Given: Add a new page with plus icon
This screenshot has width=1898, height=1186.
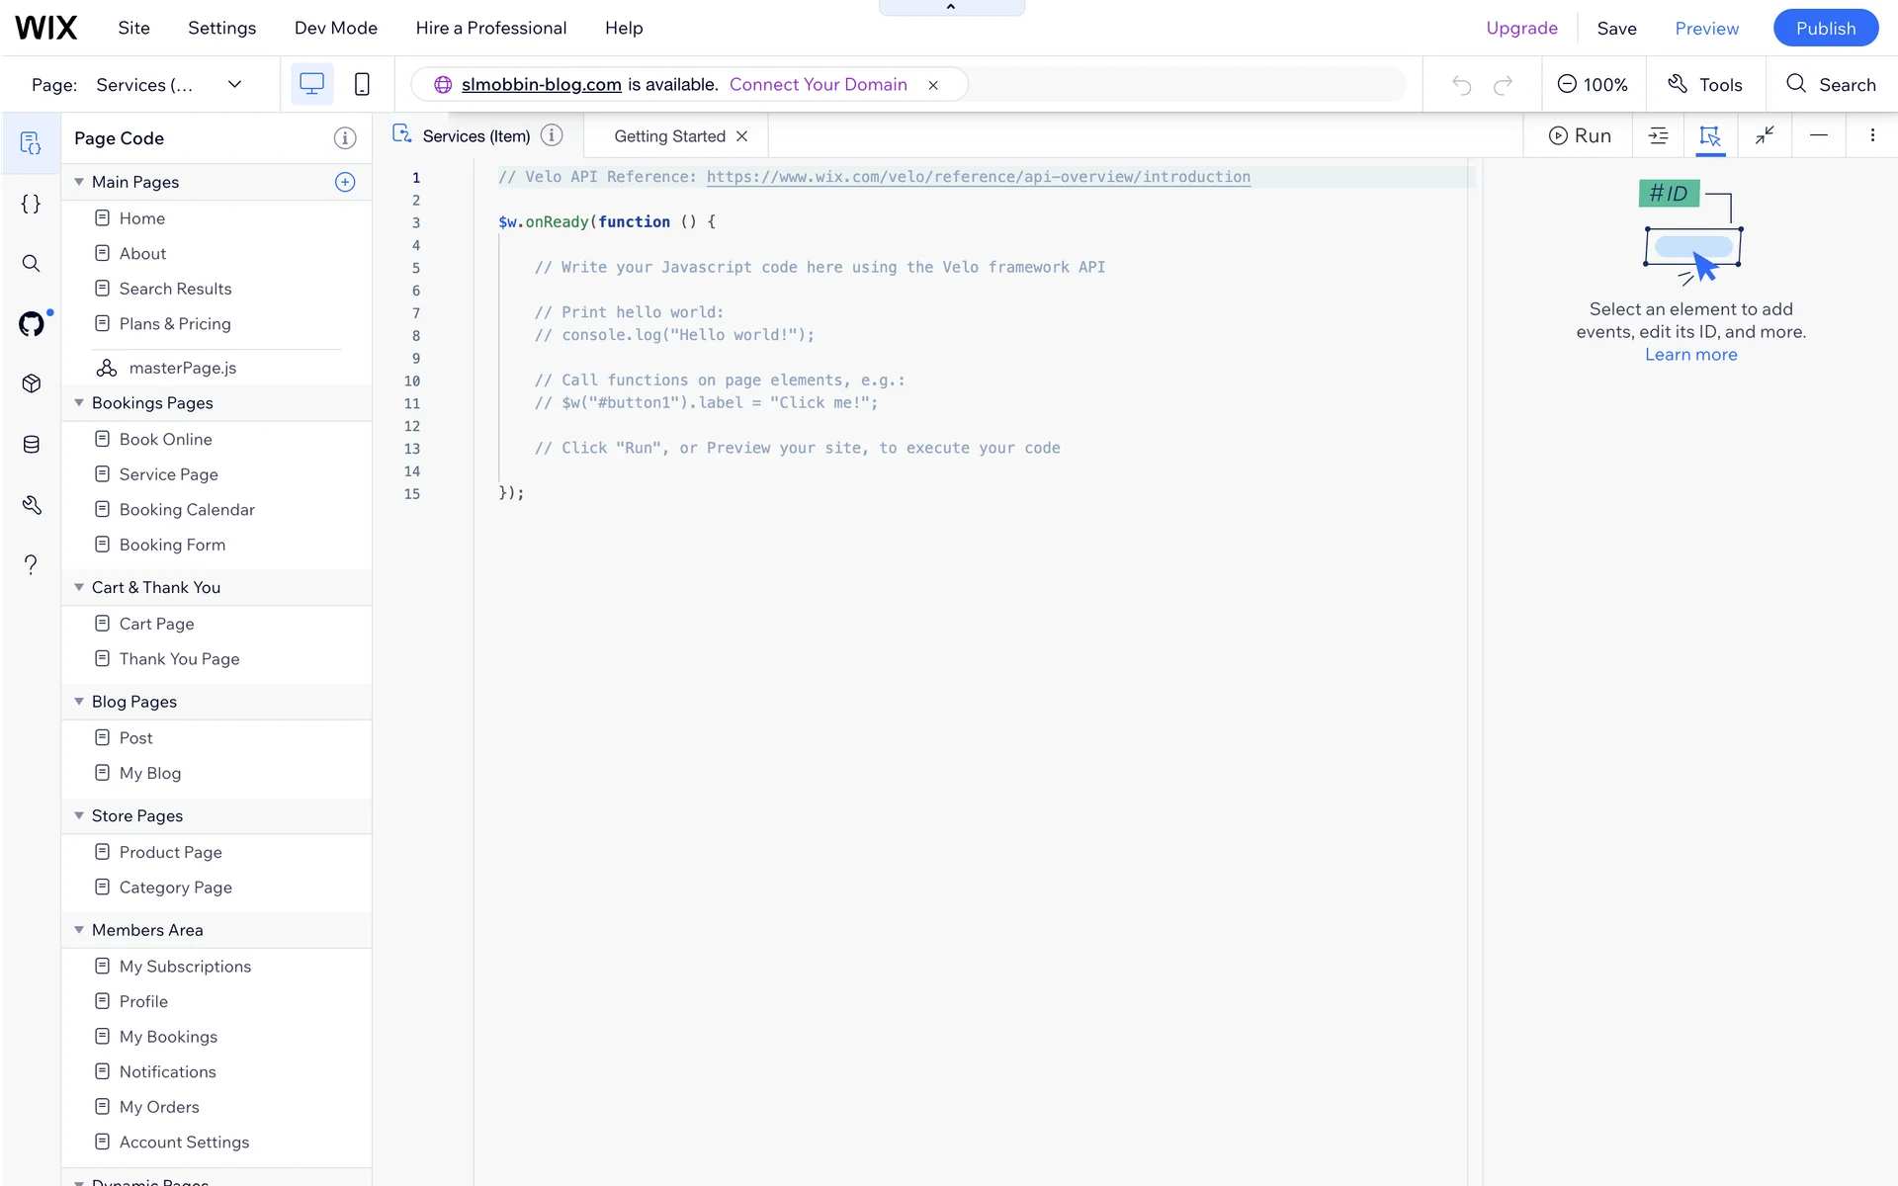Looking at the screenshot, I should click(x=344, y=182).
